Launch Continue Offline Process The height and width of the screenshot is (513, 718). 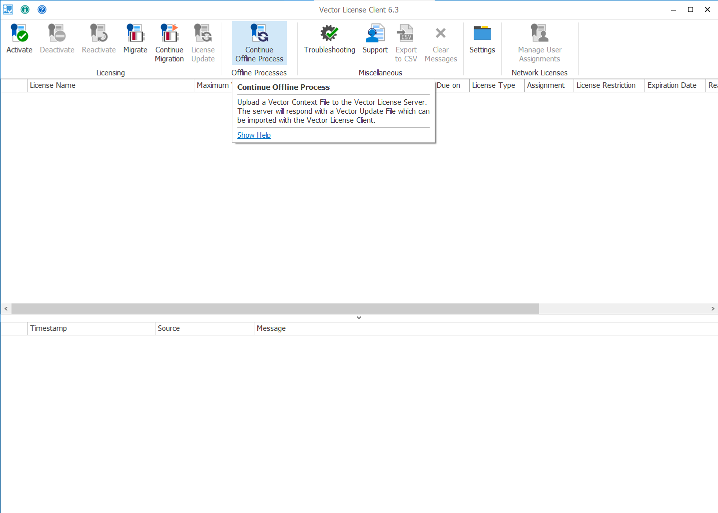click(x=259, y=43)
